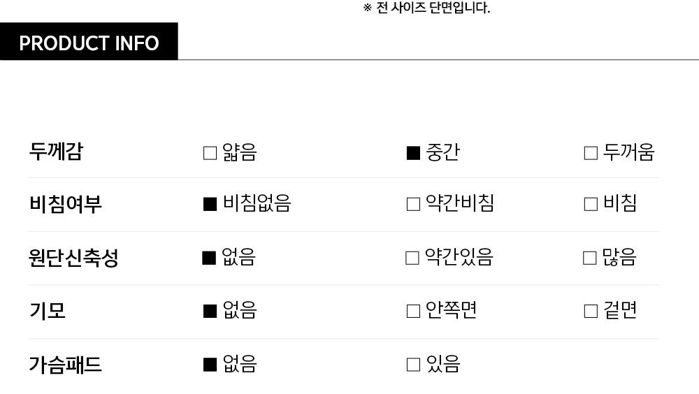Click the 비침여부 row label
The width and height of the screenshot is (699, 394).
pyautogui.click(x=66, y=205)
